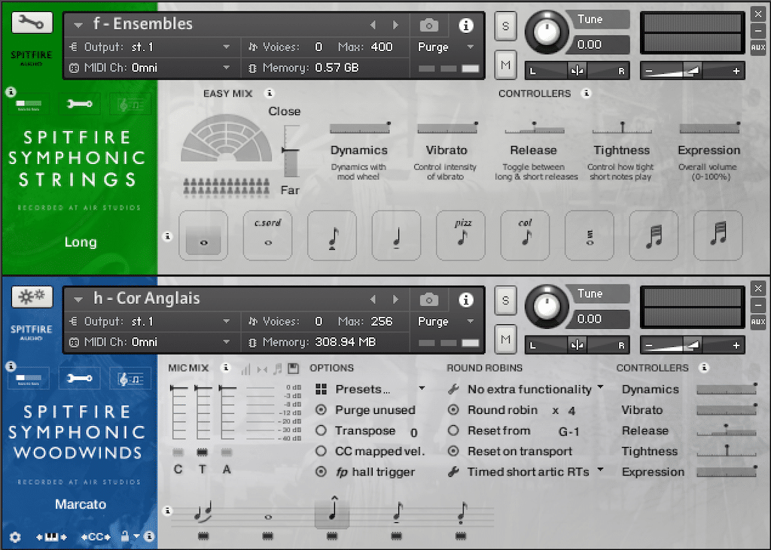Click Tune knob on f - Ensembles

point(546,32)
